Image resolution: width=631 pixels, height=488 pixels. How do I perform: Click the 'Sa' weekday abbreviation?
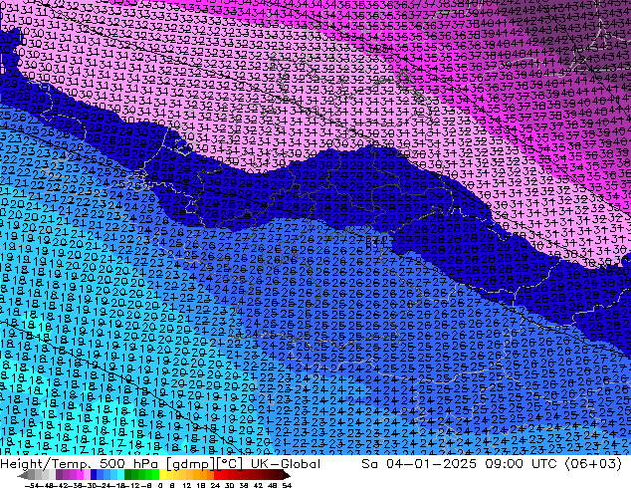[x=369, y=464]
